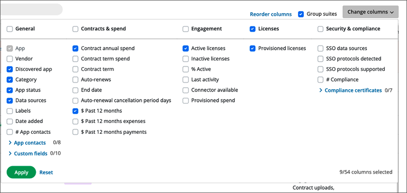
Task: Deselect the Provisioned licenses checkbox
Action: 252,48
